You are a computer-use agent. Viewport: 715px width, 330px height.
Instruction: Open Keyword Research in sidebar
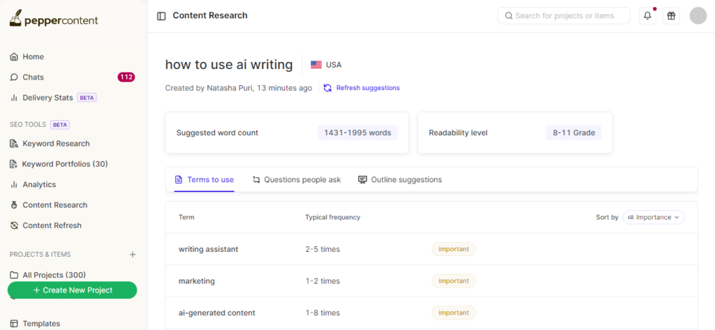[x=56, y=144]
